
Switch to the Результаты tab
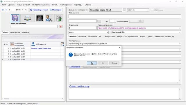122,37
